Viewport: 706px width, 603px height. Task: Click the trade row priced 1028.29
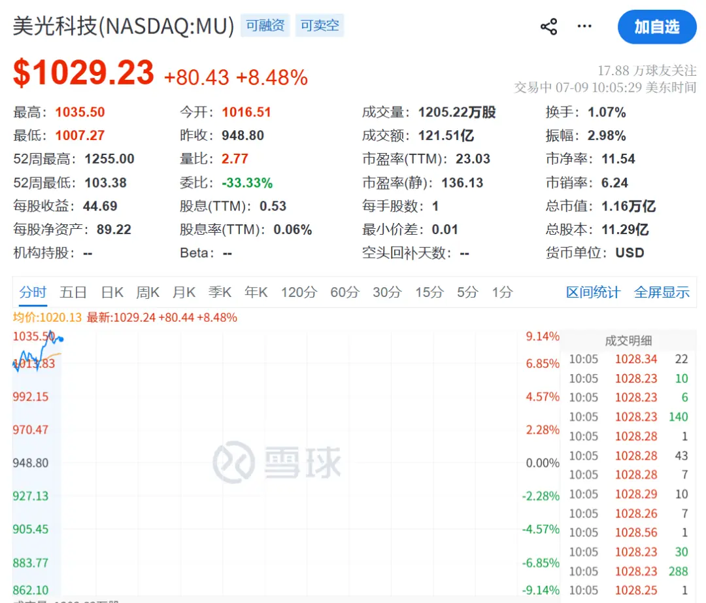point(629,494)
